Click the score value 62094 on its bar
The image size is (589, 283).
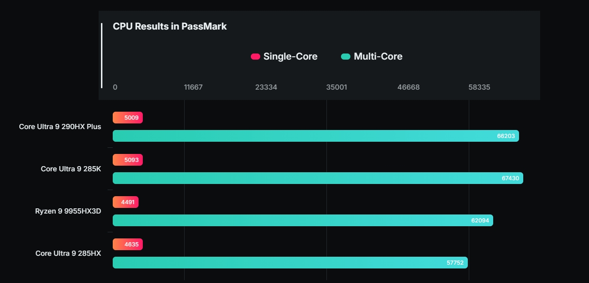pos(480,220)
